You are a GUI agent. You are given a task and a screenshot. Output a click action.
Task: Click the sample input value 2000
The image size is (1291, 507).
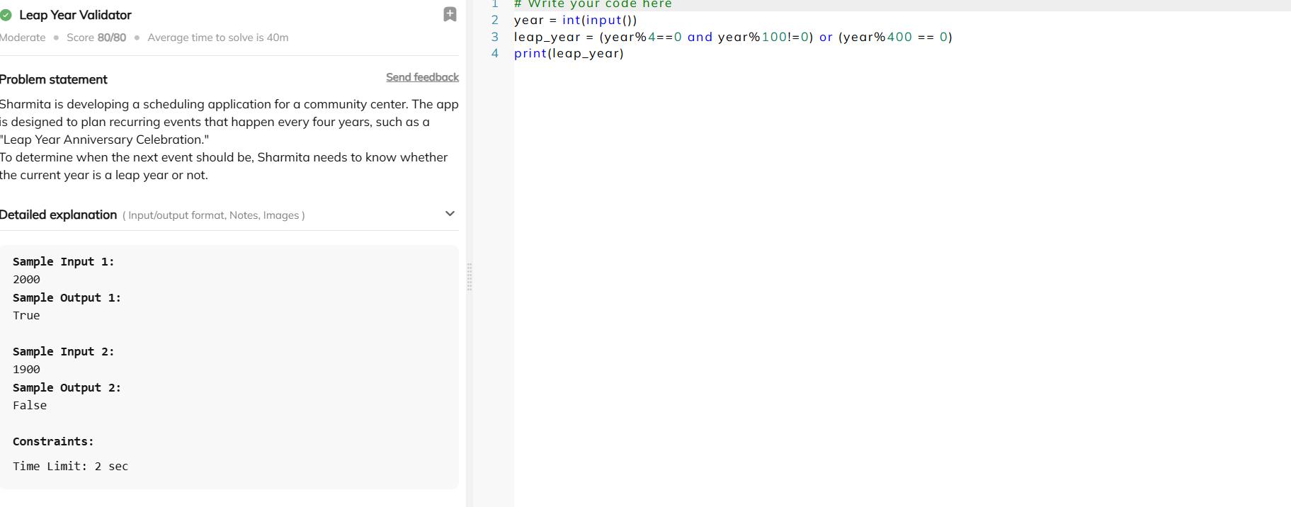(26, 280)
